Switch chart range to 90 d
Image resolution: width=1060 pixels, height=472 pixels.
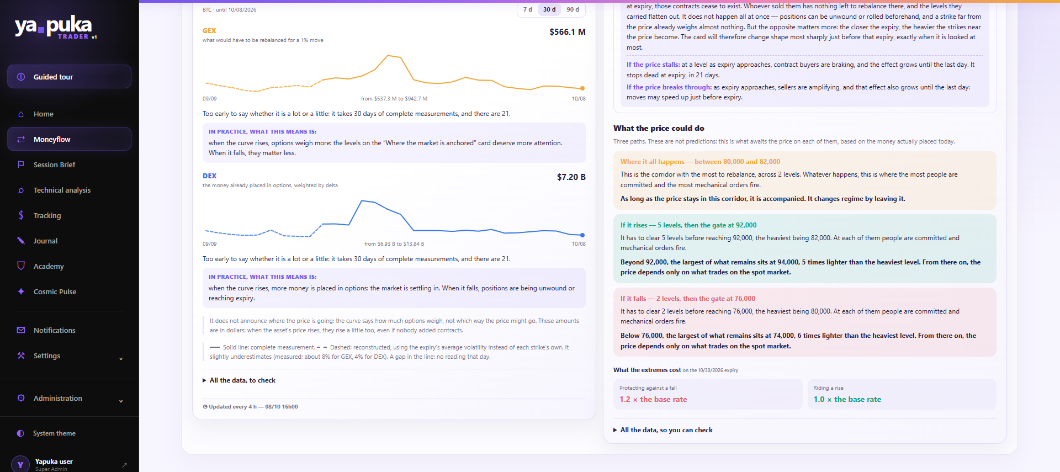pos(573,9)
